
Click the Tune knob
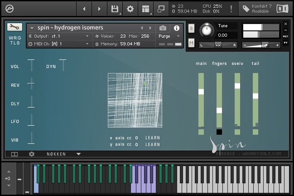point(207,30)
